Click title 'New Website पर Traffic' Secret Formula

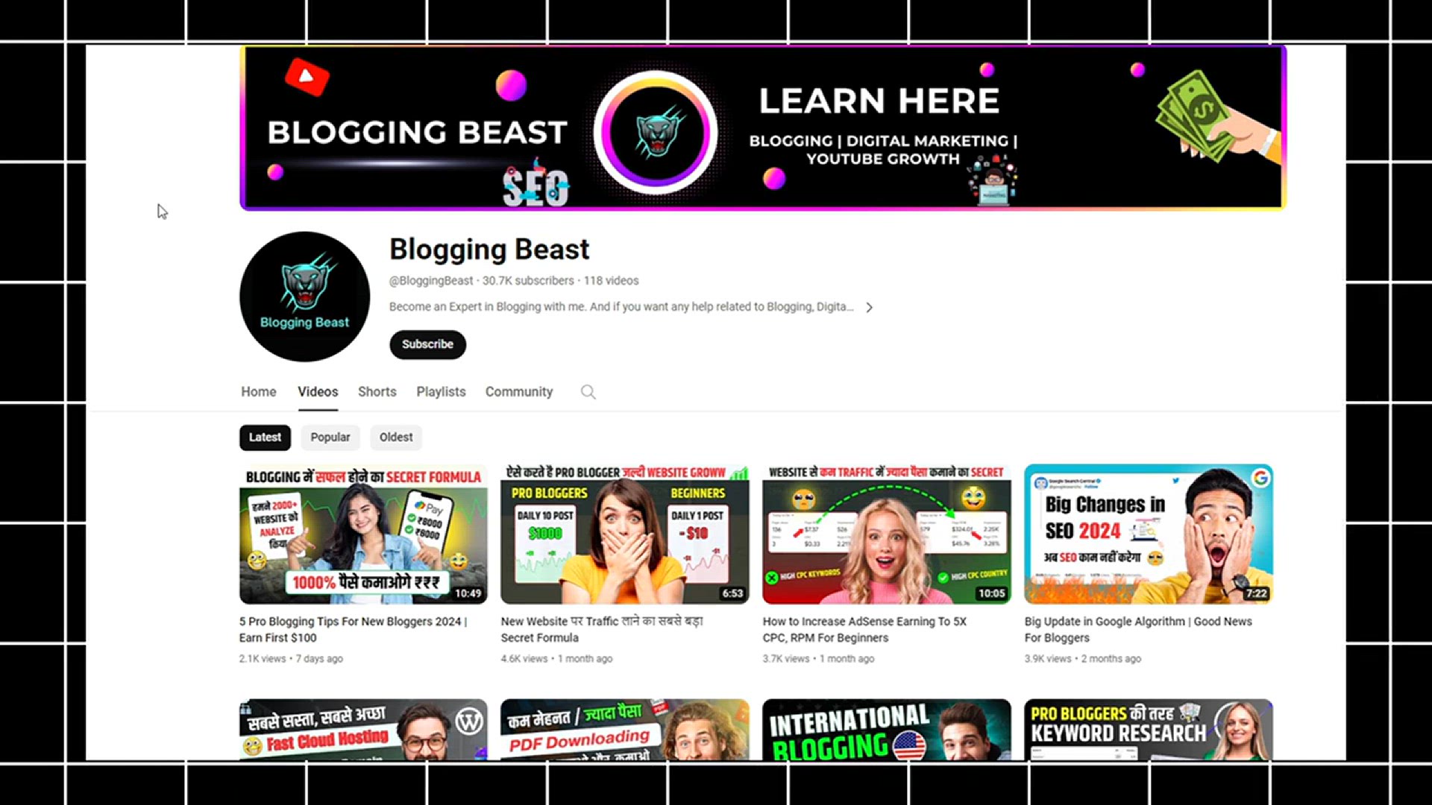tap(602, 629)
